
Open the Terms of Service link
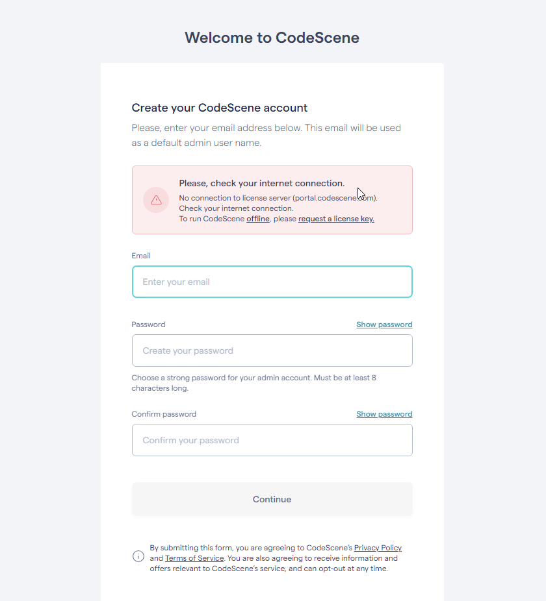pos(194,558)
